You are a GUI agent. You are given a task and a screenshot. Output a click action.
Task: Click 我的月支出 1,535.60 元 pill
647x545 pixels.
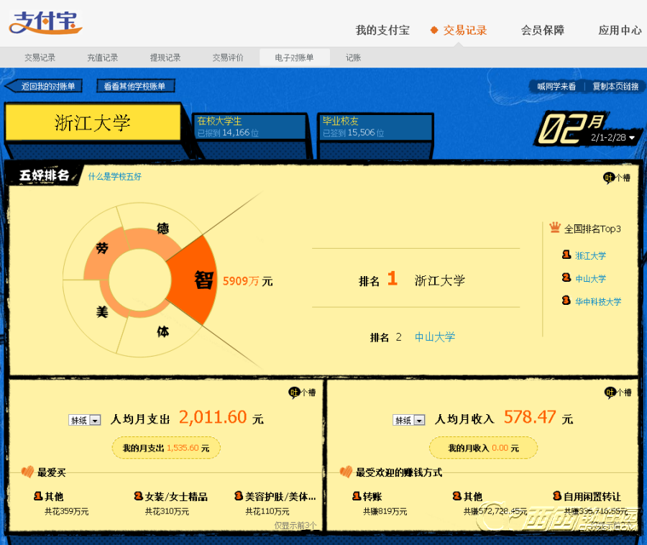tap(166, 448)
